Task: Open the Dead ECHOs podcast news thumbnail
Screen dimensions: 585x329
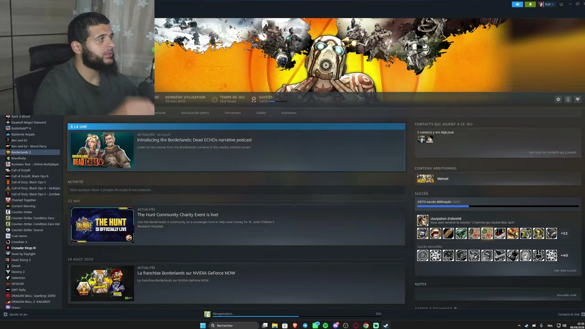Action: tap(102, 150)
